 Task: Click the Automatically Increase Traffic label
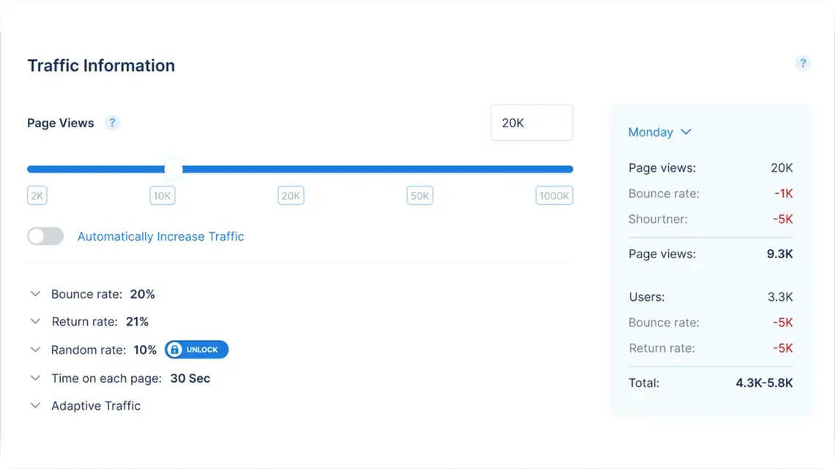tap(160, 236)
